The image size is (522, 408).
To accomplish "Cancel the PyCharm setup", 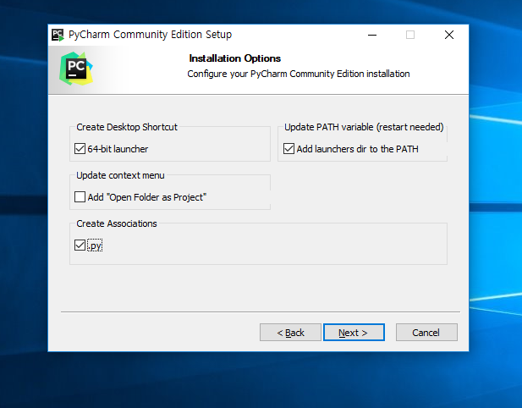I will point(426,332).
